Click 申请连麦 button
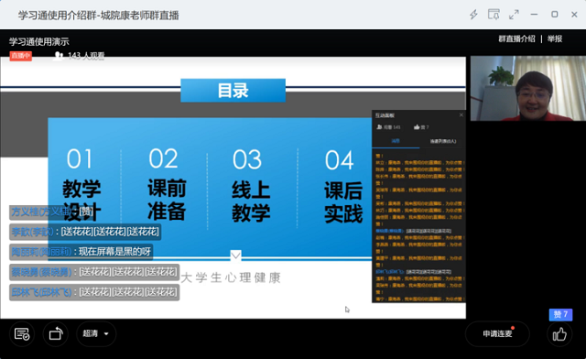586x359 pixels. point(497,333)
